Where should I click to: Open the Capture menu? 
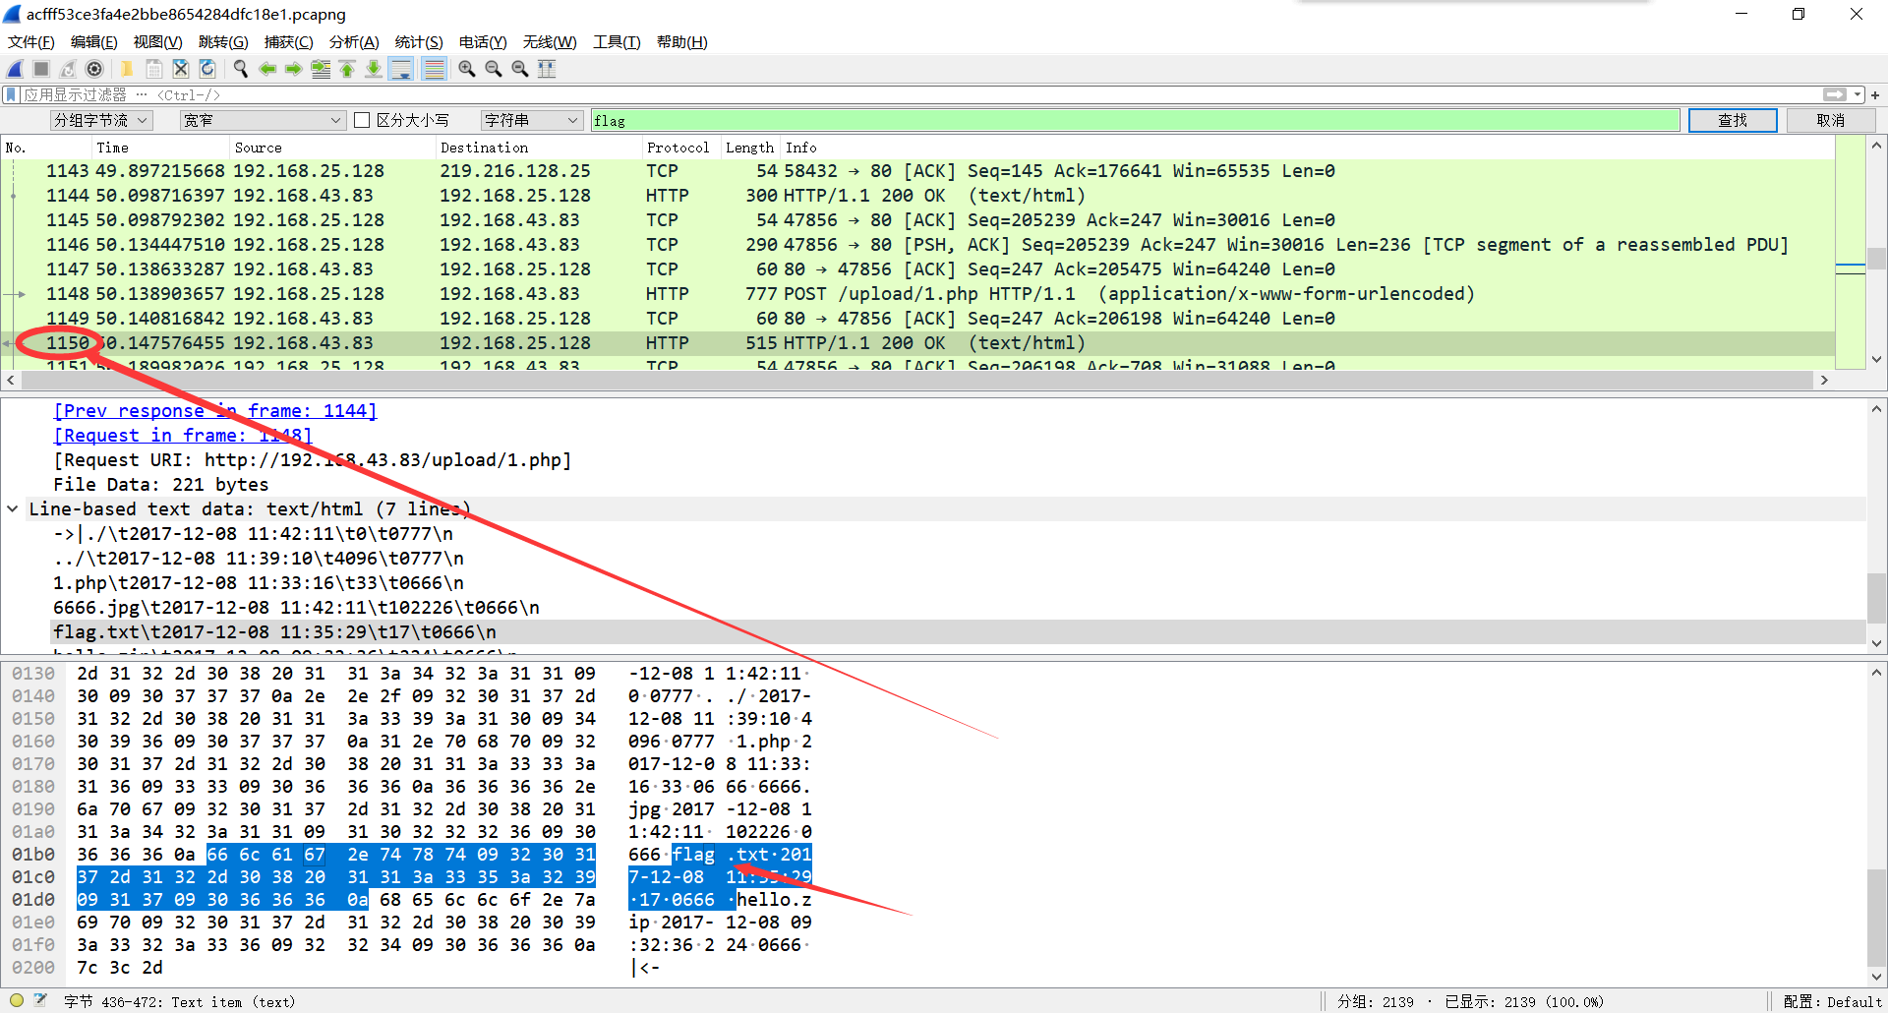coord(288,41)
